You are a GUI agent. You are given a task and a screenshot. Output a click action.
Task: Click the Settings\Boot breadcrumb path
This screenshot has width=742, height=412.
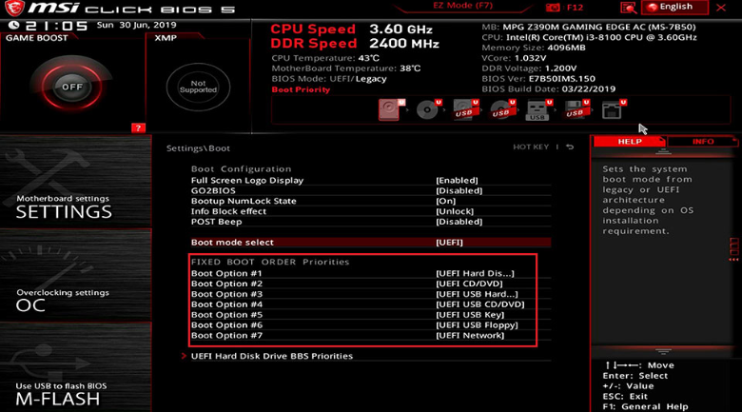(198, 148)
